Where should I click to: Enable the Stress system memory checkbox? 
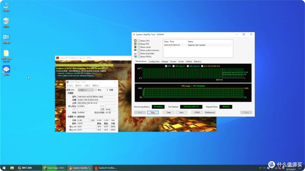(x=139, y=50)
